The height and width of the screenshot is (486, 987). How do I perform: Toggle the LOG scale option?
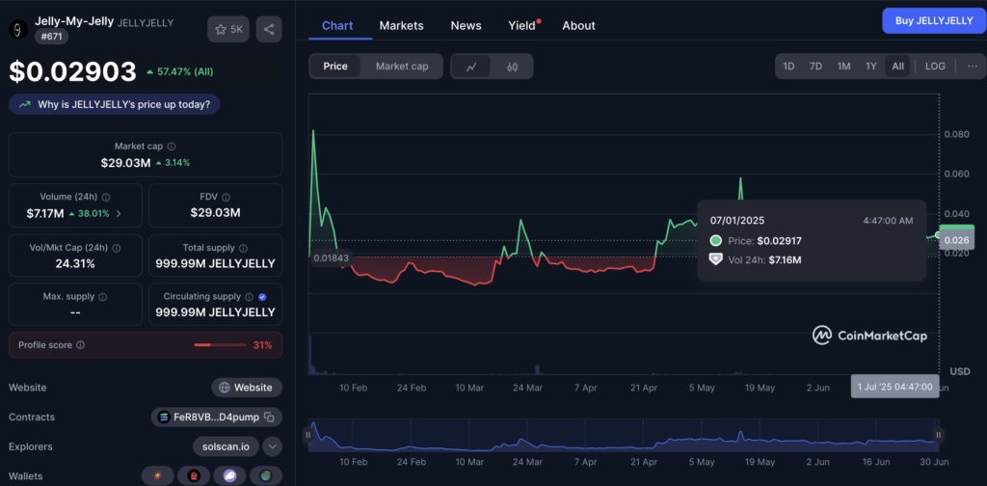coord(935,67)
